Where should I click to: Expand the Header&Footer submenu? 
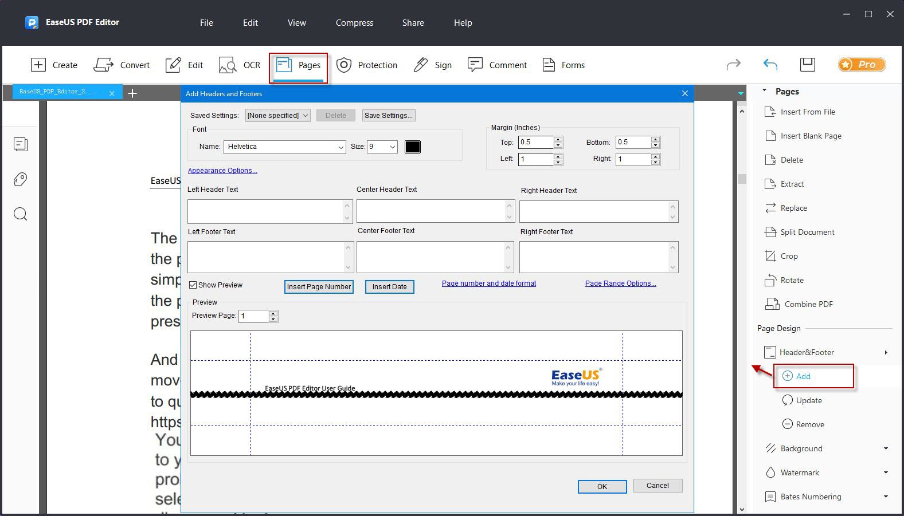(886, 352)
